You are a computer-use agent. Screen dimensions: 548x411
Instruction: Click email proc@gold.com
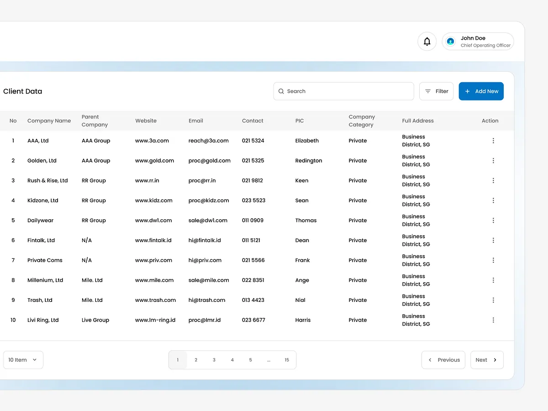point(210,161)
